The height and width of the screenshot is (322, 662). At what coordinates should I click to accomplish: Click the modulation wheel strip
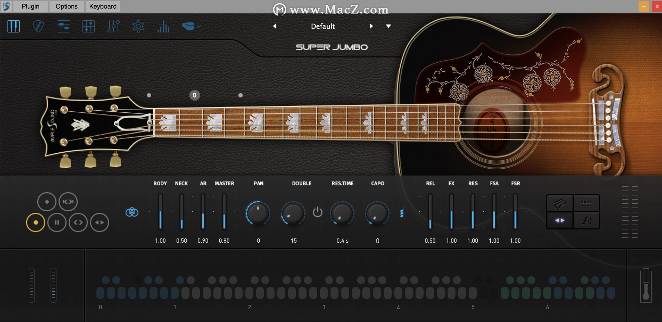tap(53, 285)
